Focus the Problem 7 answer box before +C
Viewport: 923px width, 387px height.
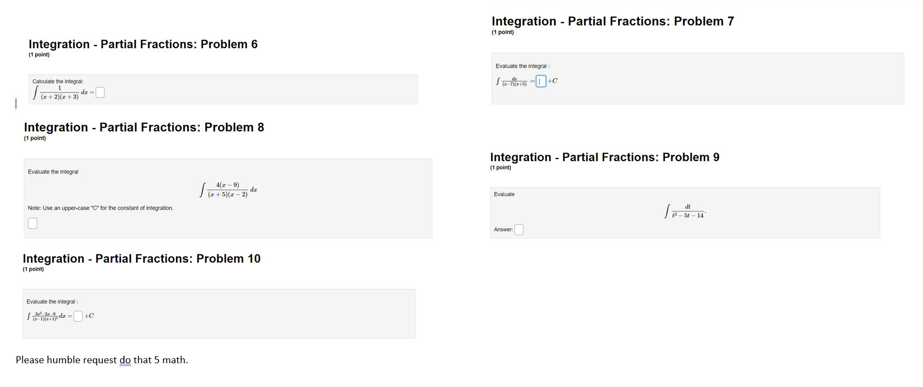point(541,81)
